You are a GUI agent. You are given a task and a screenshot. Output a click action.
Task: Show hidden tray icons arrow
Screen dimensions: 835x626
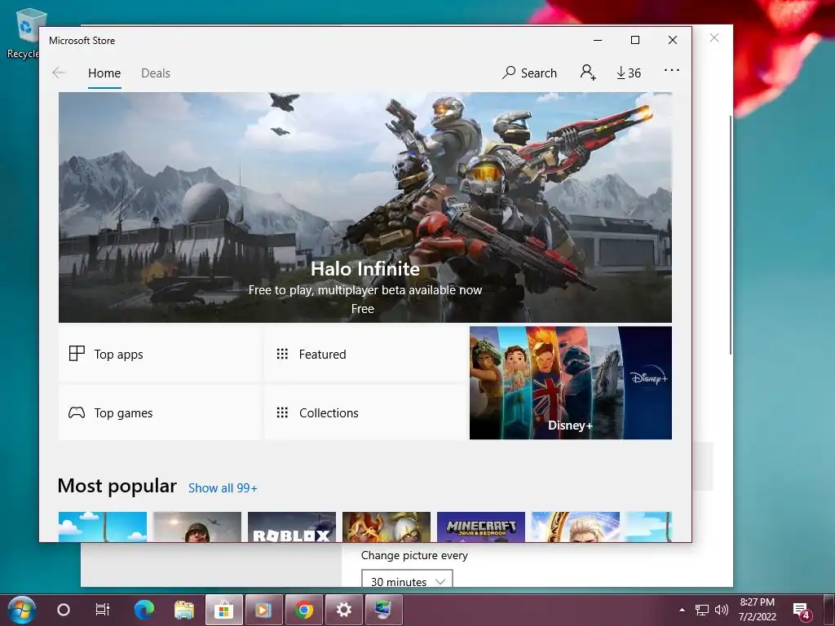point(683,610)
